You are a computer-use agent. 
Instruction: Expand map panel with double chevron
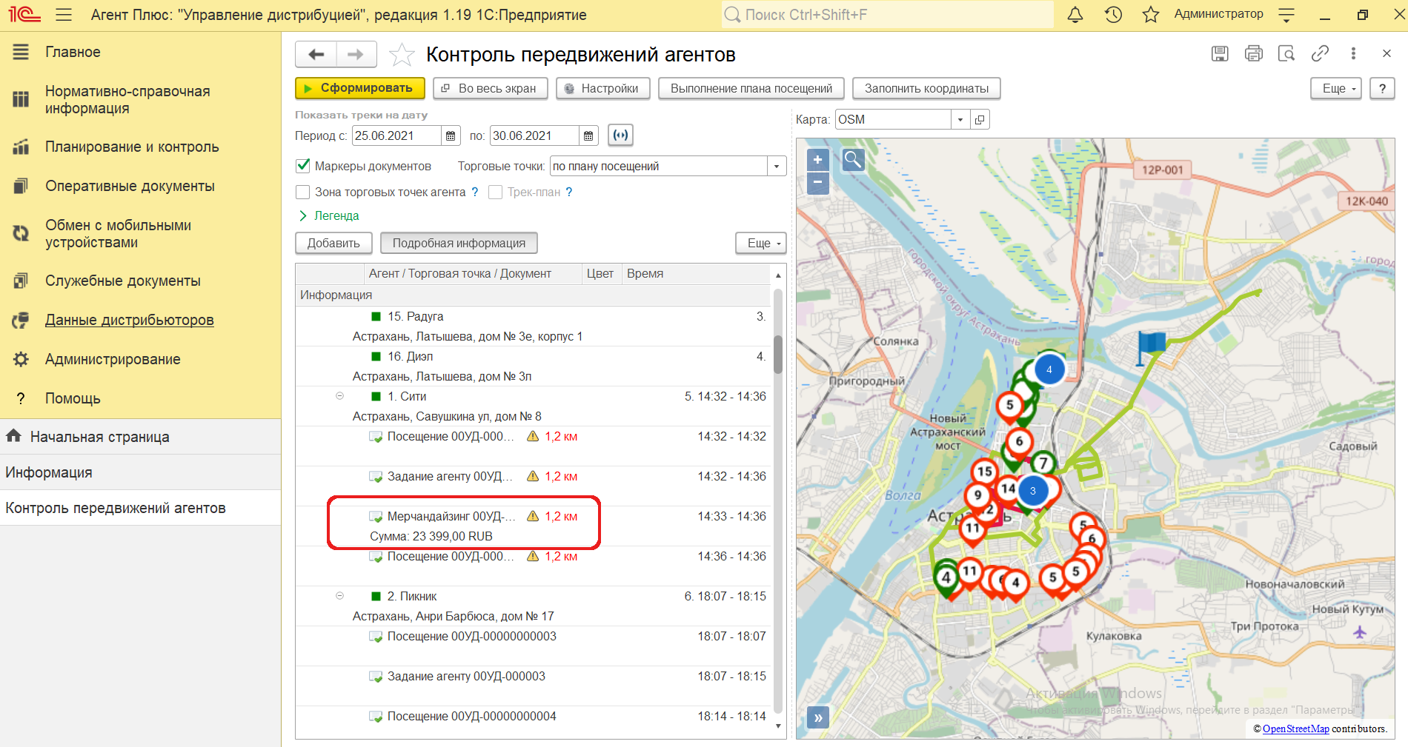click(x=817, y=717)
